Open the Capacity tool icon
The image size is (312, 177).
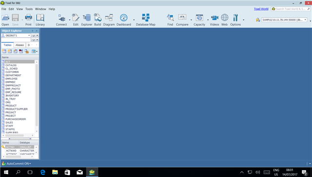(199, 18)
